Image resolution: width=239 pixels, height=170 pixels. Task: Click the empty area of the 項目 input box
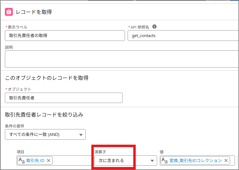point(72,160)
